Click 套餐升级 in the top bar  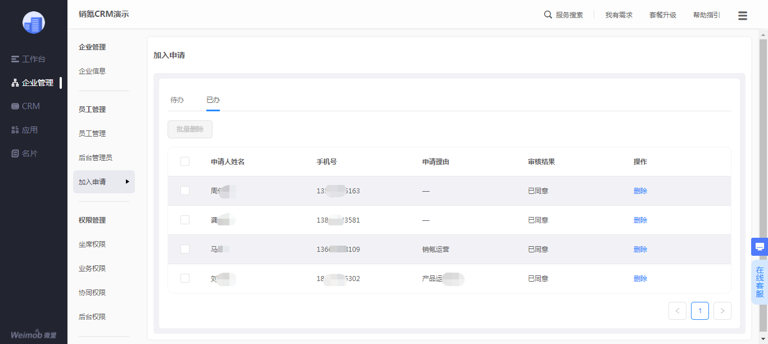click(663, 15)
